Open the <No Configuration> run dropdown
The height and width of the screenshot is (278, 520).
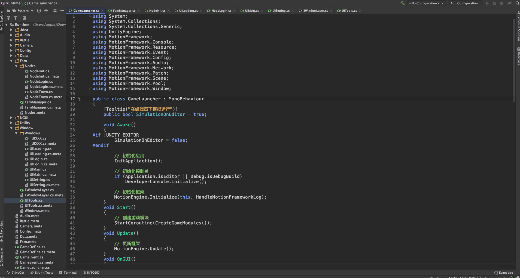[x=426, y=3]
